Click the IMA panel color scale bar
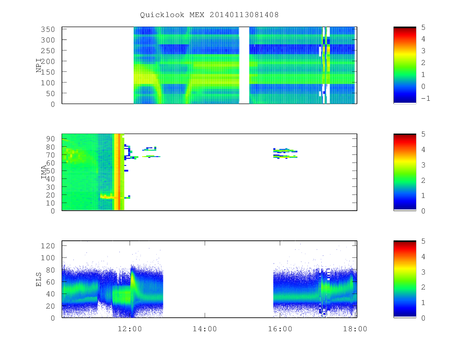Viewport: 476px width, 357px height. (405, 172)
